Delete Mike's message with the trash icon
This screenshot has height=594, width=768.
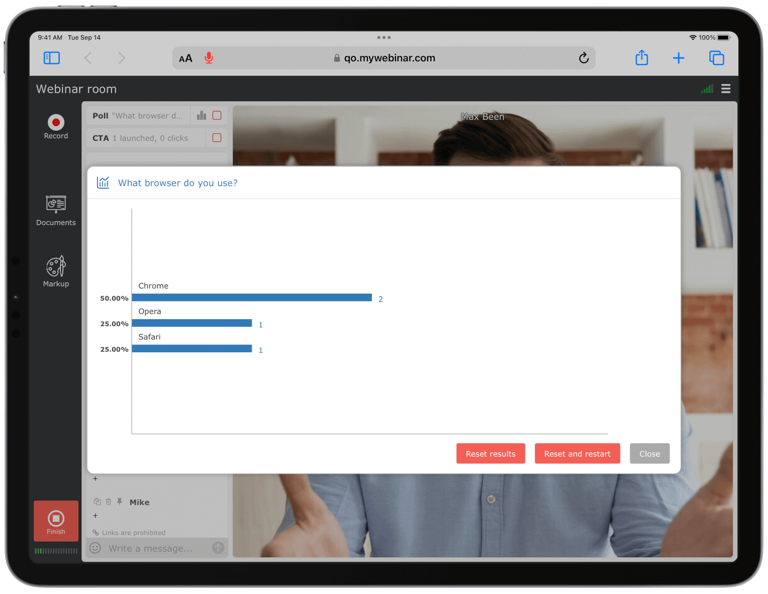coord(108,502)
